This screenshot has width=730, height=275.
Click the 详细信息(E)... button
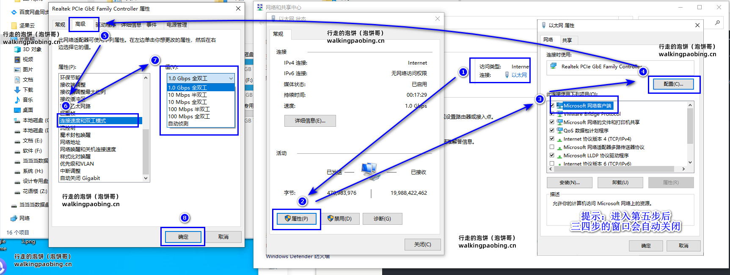click(x=310, y=121)
